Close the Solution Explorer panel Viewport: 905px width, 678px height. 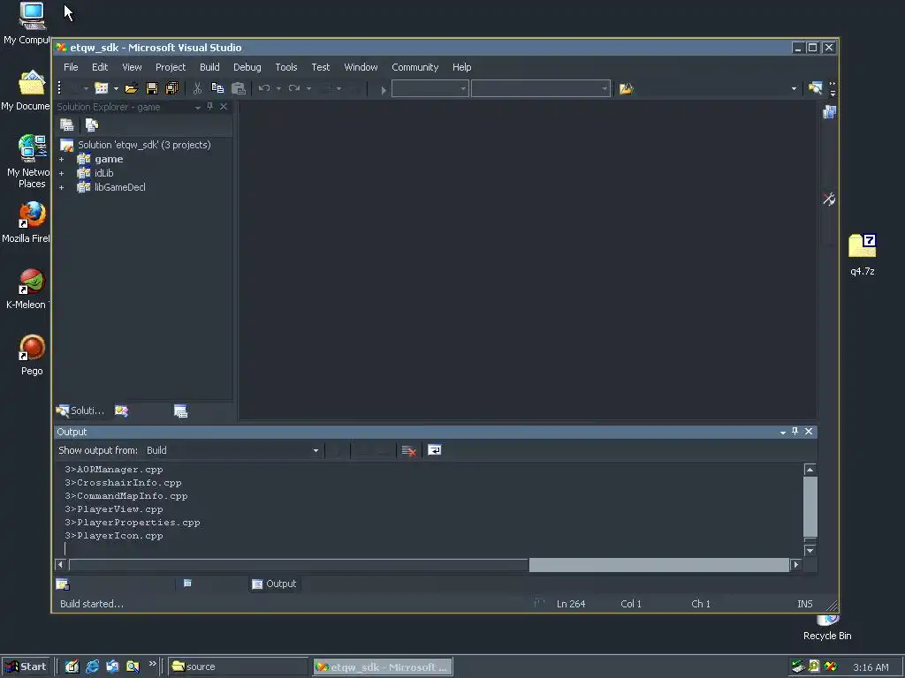(x=224, y=107)
